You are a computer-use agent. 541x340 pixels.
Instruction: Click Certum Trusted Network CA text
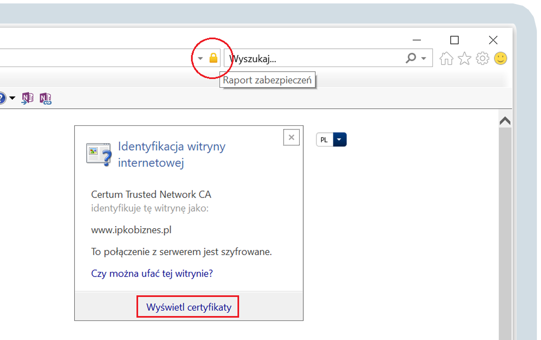(151, 194)
